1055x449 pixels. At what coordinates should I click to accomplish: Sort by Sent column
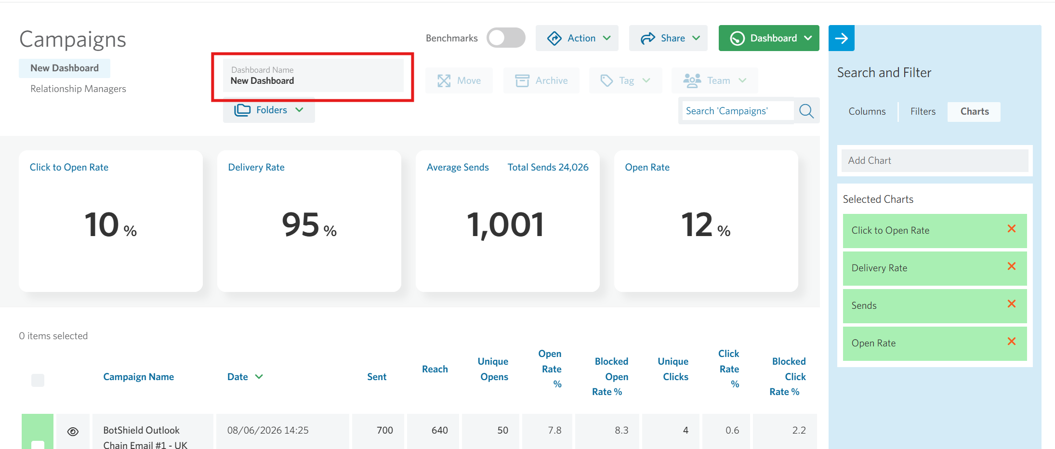pyautogui.click(x=377, y=377)
